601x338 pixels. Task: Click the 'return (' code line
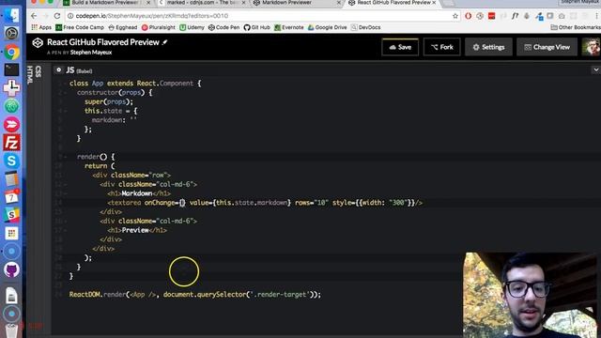coord(100,166)
